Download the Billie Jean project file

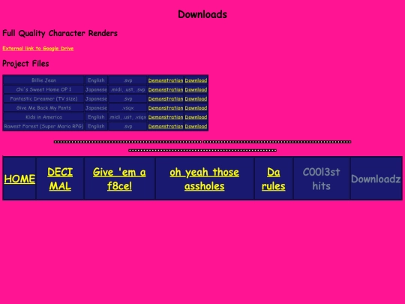coord(196,80)
